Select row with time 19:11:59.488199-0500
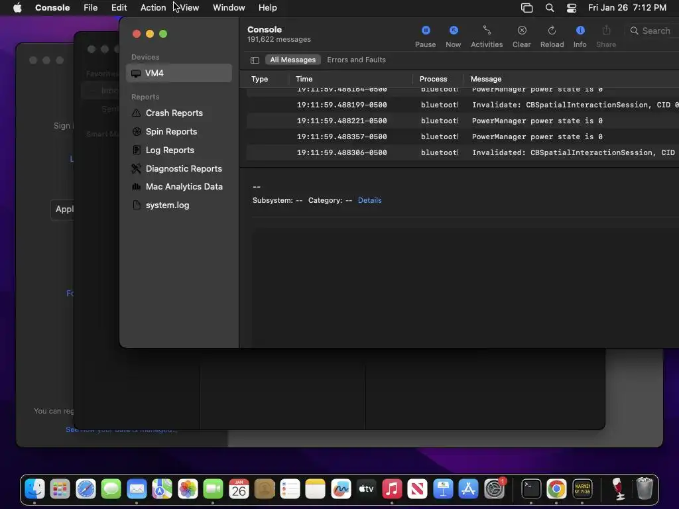This screenshot has height=509, width=679. tap(462, 105)
